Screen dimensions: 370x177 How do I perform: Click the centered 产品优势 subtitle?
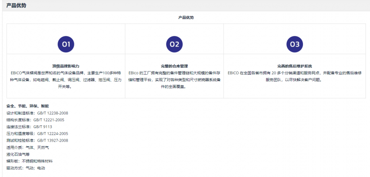(x=186, y=18)
